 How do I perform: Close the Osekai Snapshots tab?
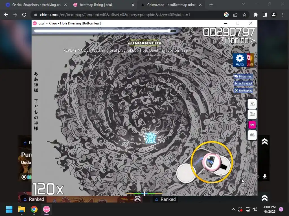click(65, 5)
